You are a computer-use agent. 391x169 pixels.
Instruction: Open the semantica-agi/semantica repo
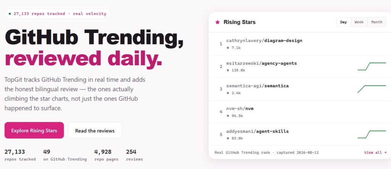[x=257, y=86]
